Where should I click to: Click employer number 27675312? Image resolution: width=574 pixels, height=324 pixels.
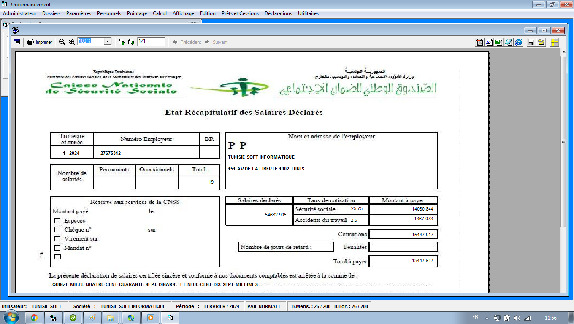pyautogui.click(x=111, y=153)
